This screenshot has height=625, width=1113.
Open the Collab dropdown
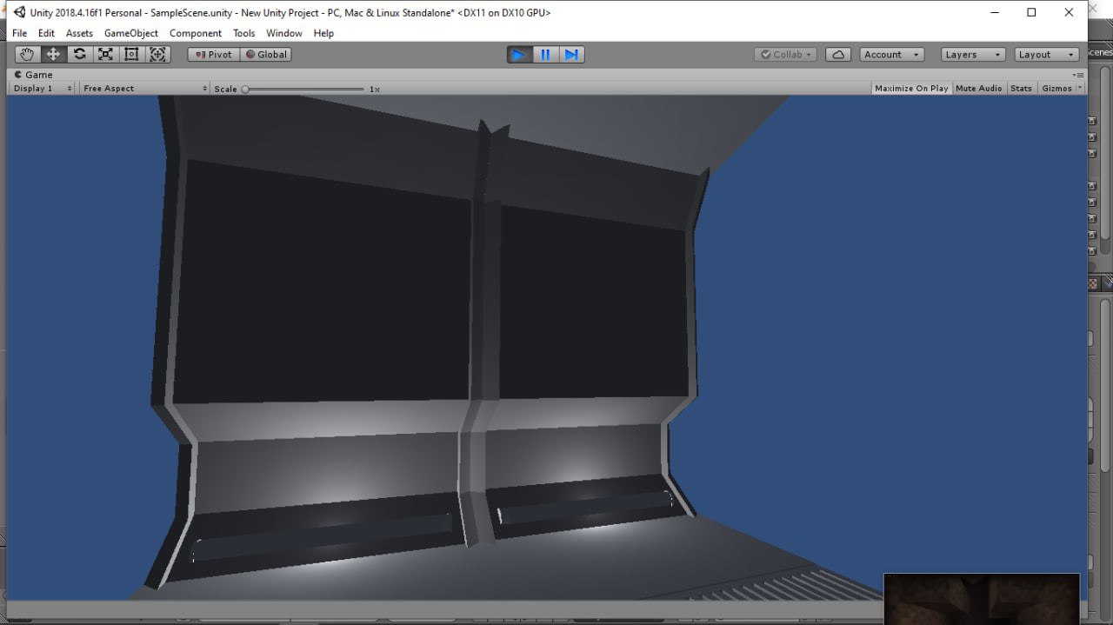click(786, 54)
